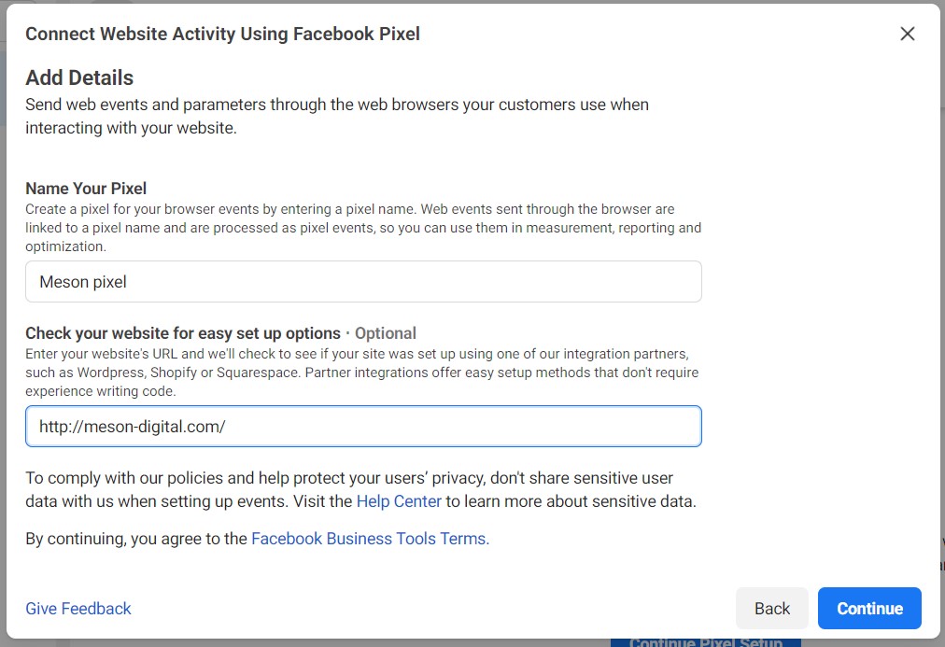Click 'Continue Pixel Setup' button behind dialog

click(706, 642)
